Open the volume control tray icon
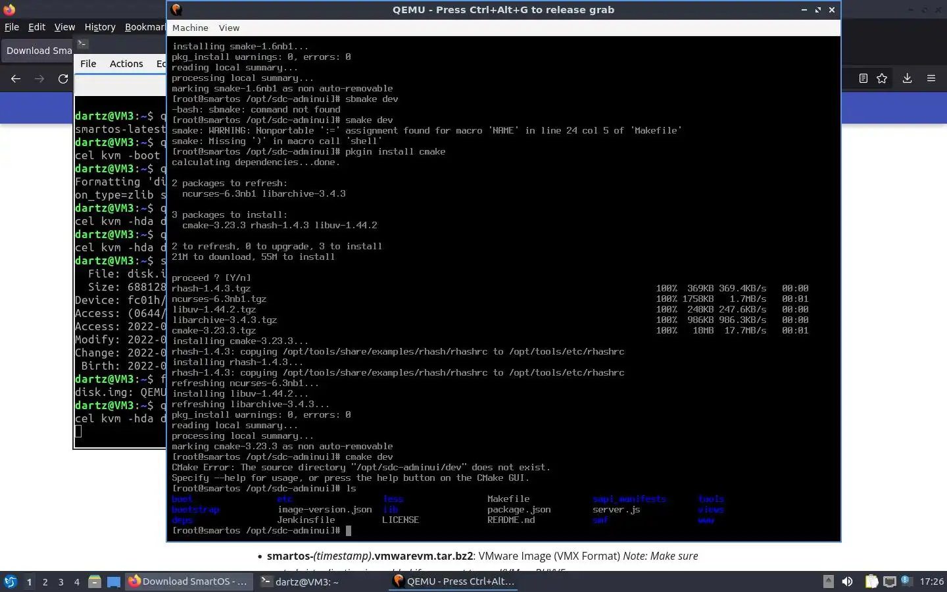947x592 pixels. pyautogui.click(x=847, y=581)
